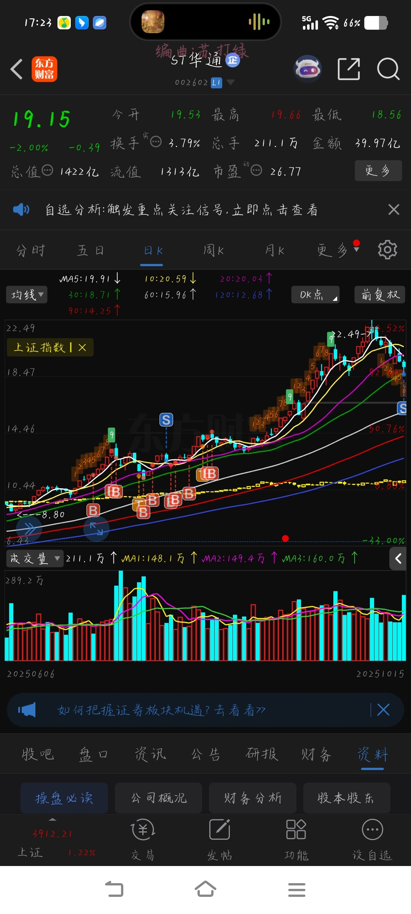Tap the 上证 index value 3912.21

(52, 834)
